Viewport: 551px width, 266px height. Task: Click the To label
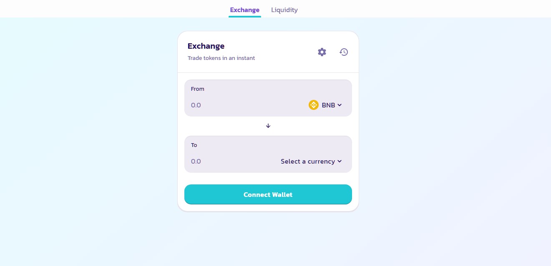click(194, 145)
